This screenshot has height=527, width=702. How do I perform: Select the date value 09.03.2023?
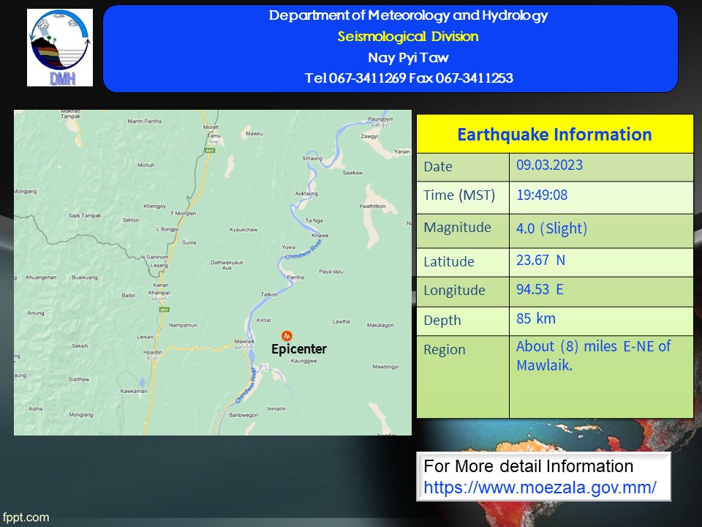click(549, 165)
